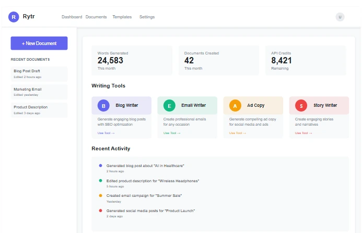Open the Marketing Email document
Image resolution: width=362 pixels, height=233 pixels.
39,92
